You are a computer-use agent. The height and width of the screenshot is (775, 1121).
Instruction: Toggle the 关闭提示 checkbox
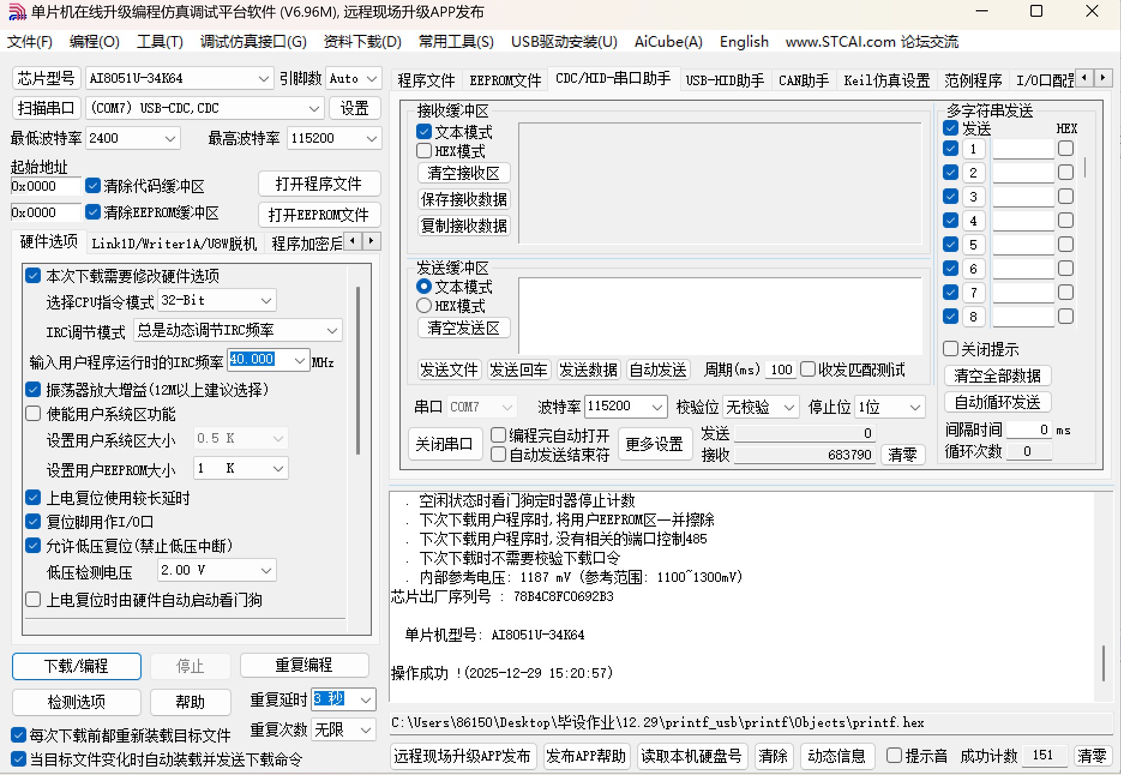(x=951, y=349)
